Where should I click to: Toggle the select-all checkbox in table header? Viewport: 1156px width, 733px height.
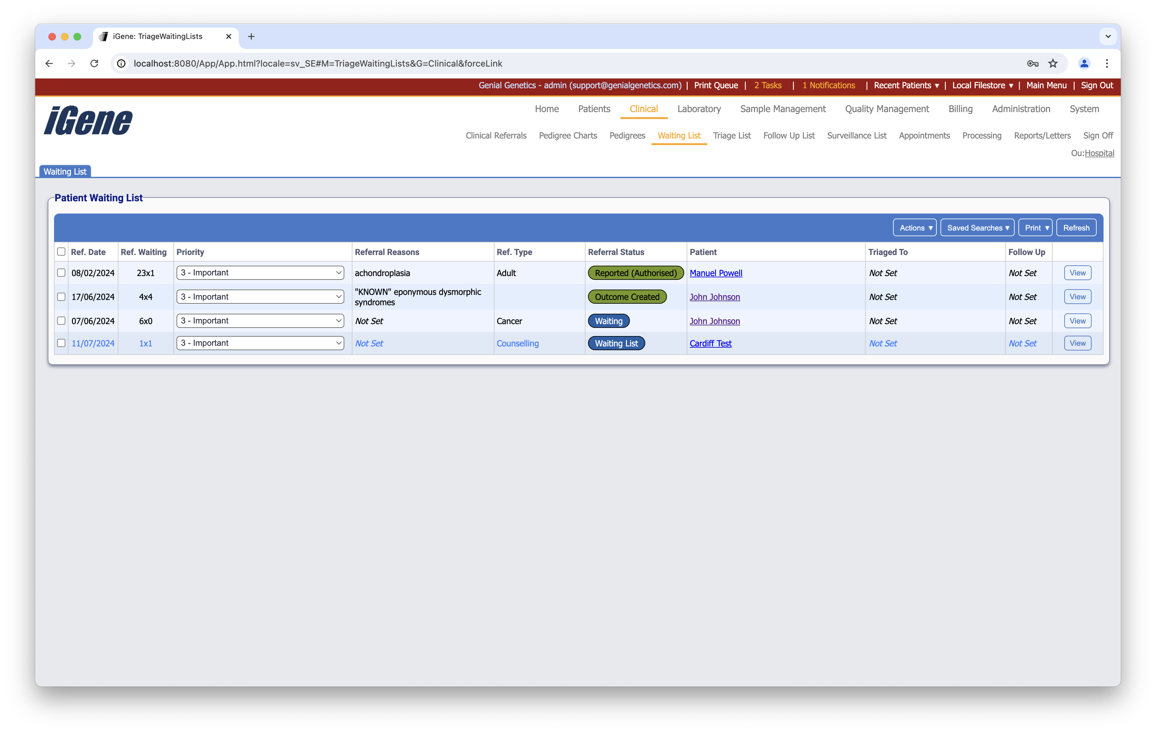coord(61,252)
